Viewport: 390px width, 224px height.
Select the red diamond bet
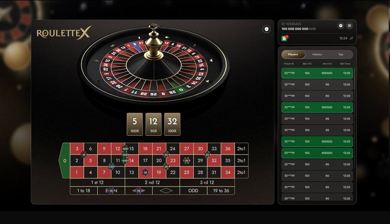(138, 190)
